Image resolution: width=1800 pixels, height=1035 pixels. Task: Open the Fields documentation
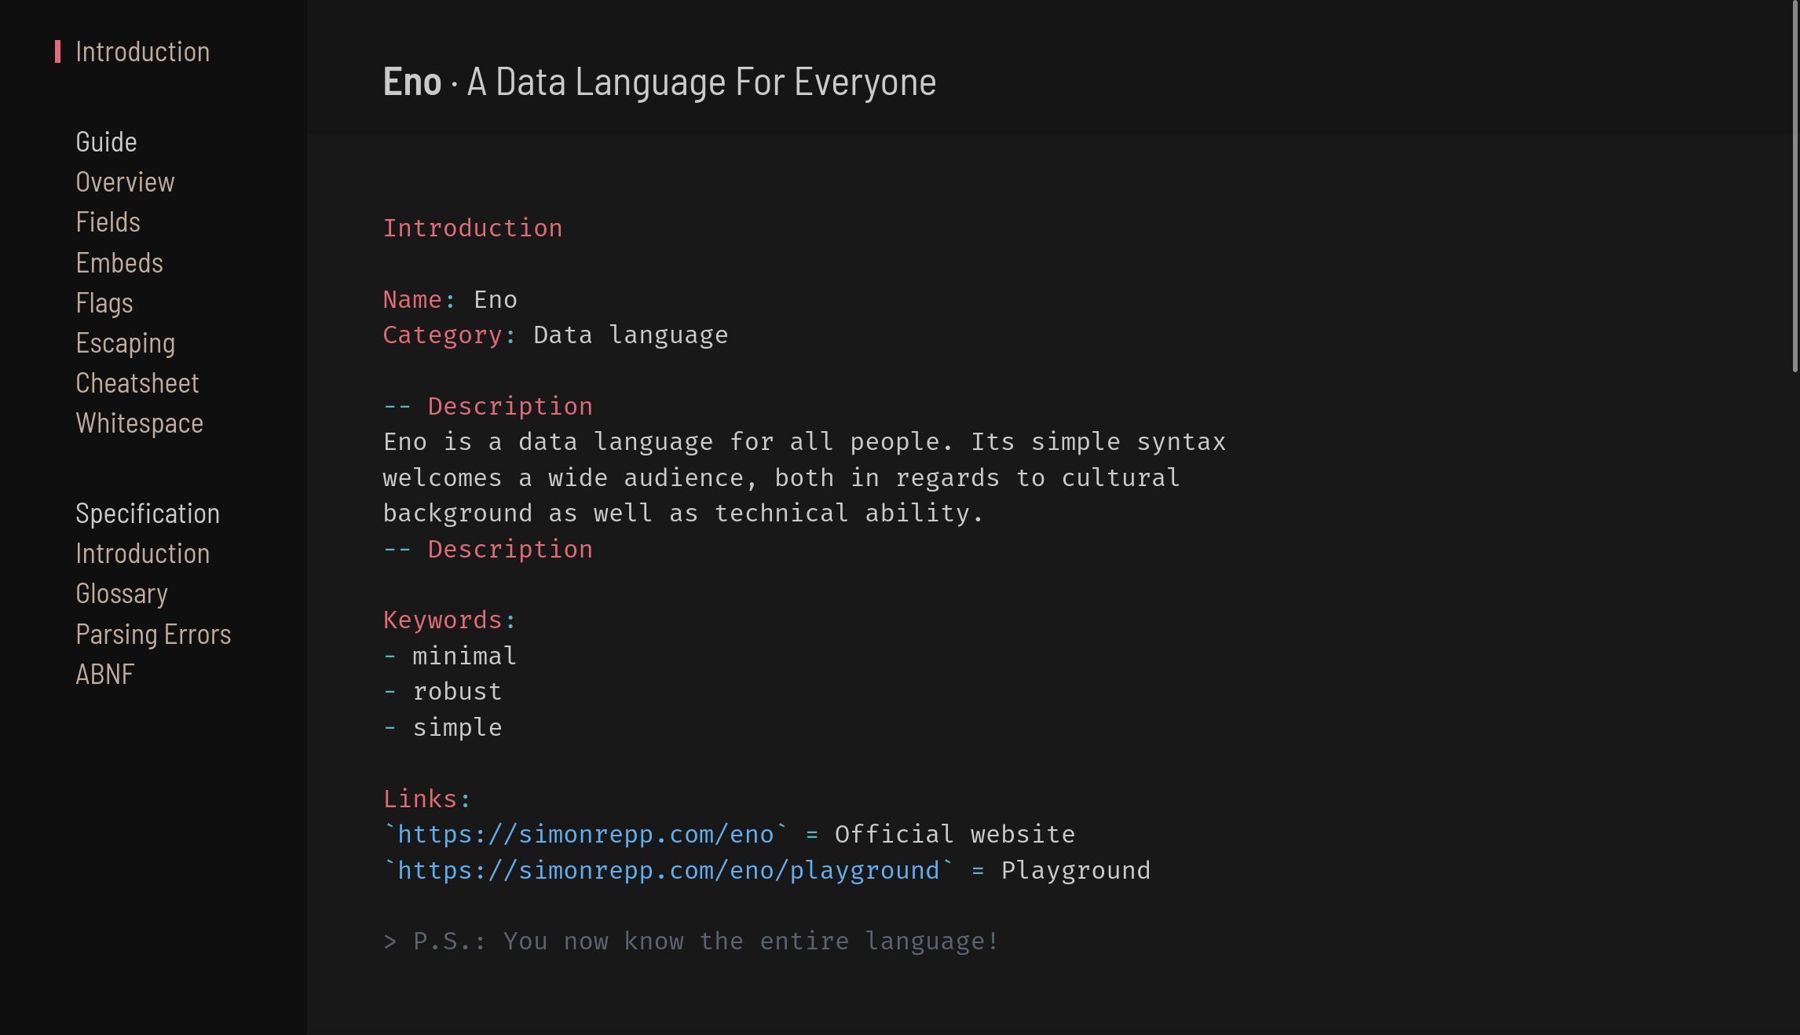108,222
